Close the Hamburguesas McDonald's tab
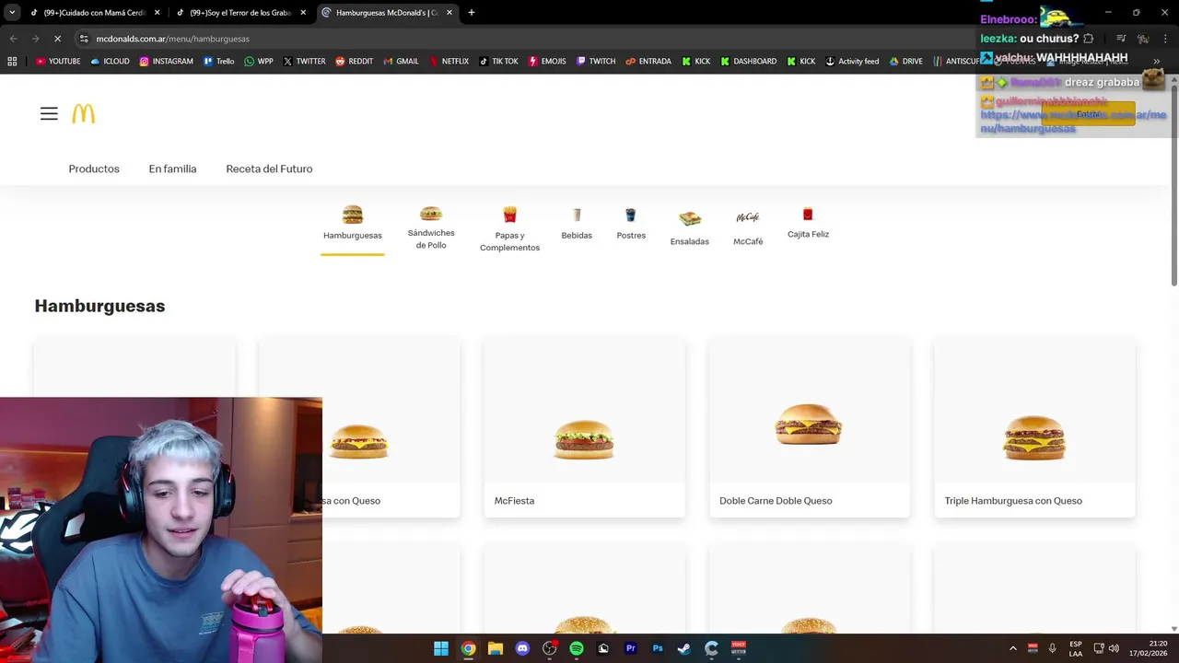 click(x=449, y=13)
